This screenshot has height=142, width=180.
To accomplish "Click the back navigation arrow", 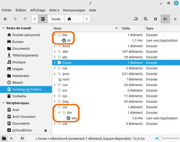I will (5, 19).
